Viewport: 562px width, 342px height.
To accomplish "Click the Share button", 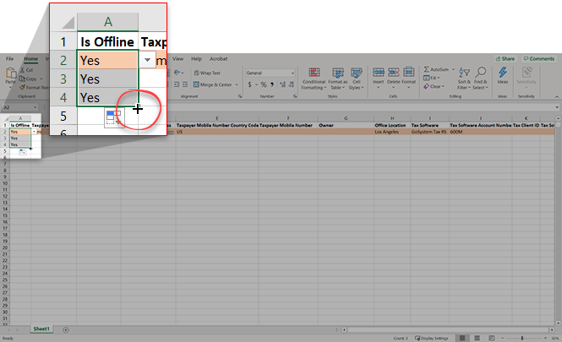I will (x=505, y=59).
